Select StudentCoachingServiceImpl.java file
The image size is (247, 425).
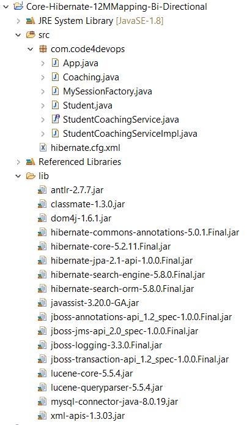pyautogui.click(x=130, y=134)
